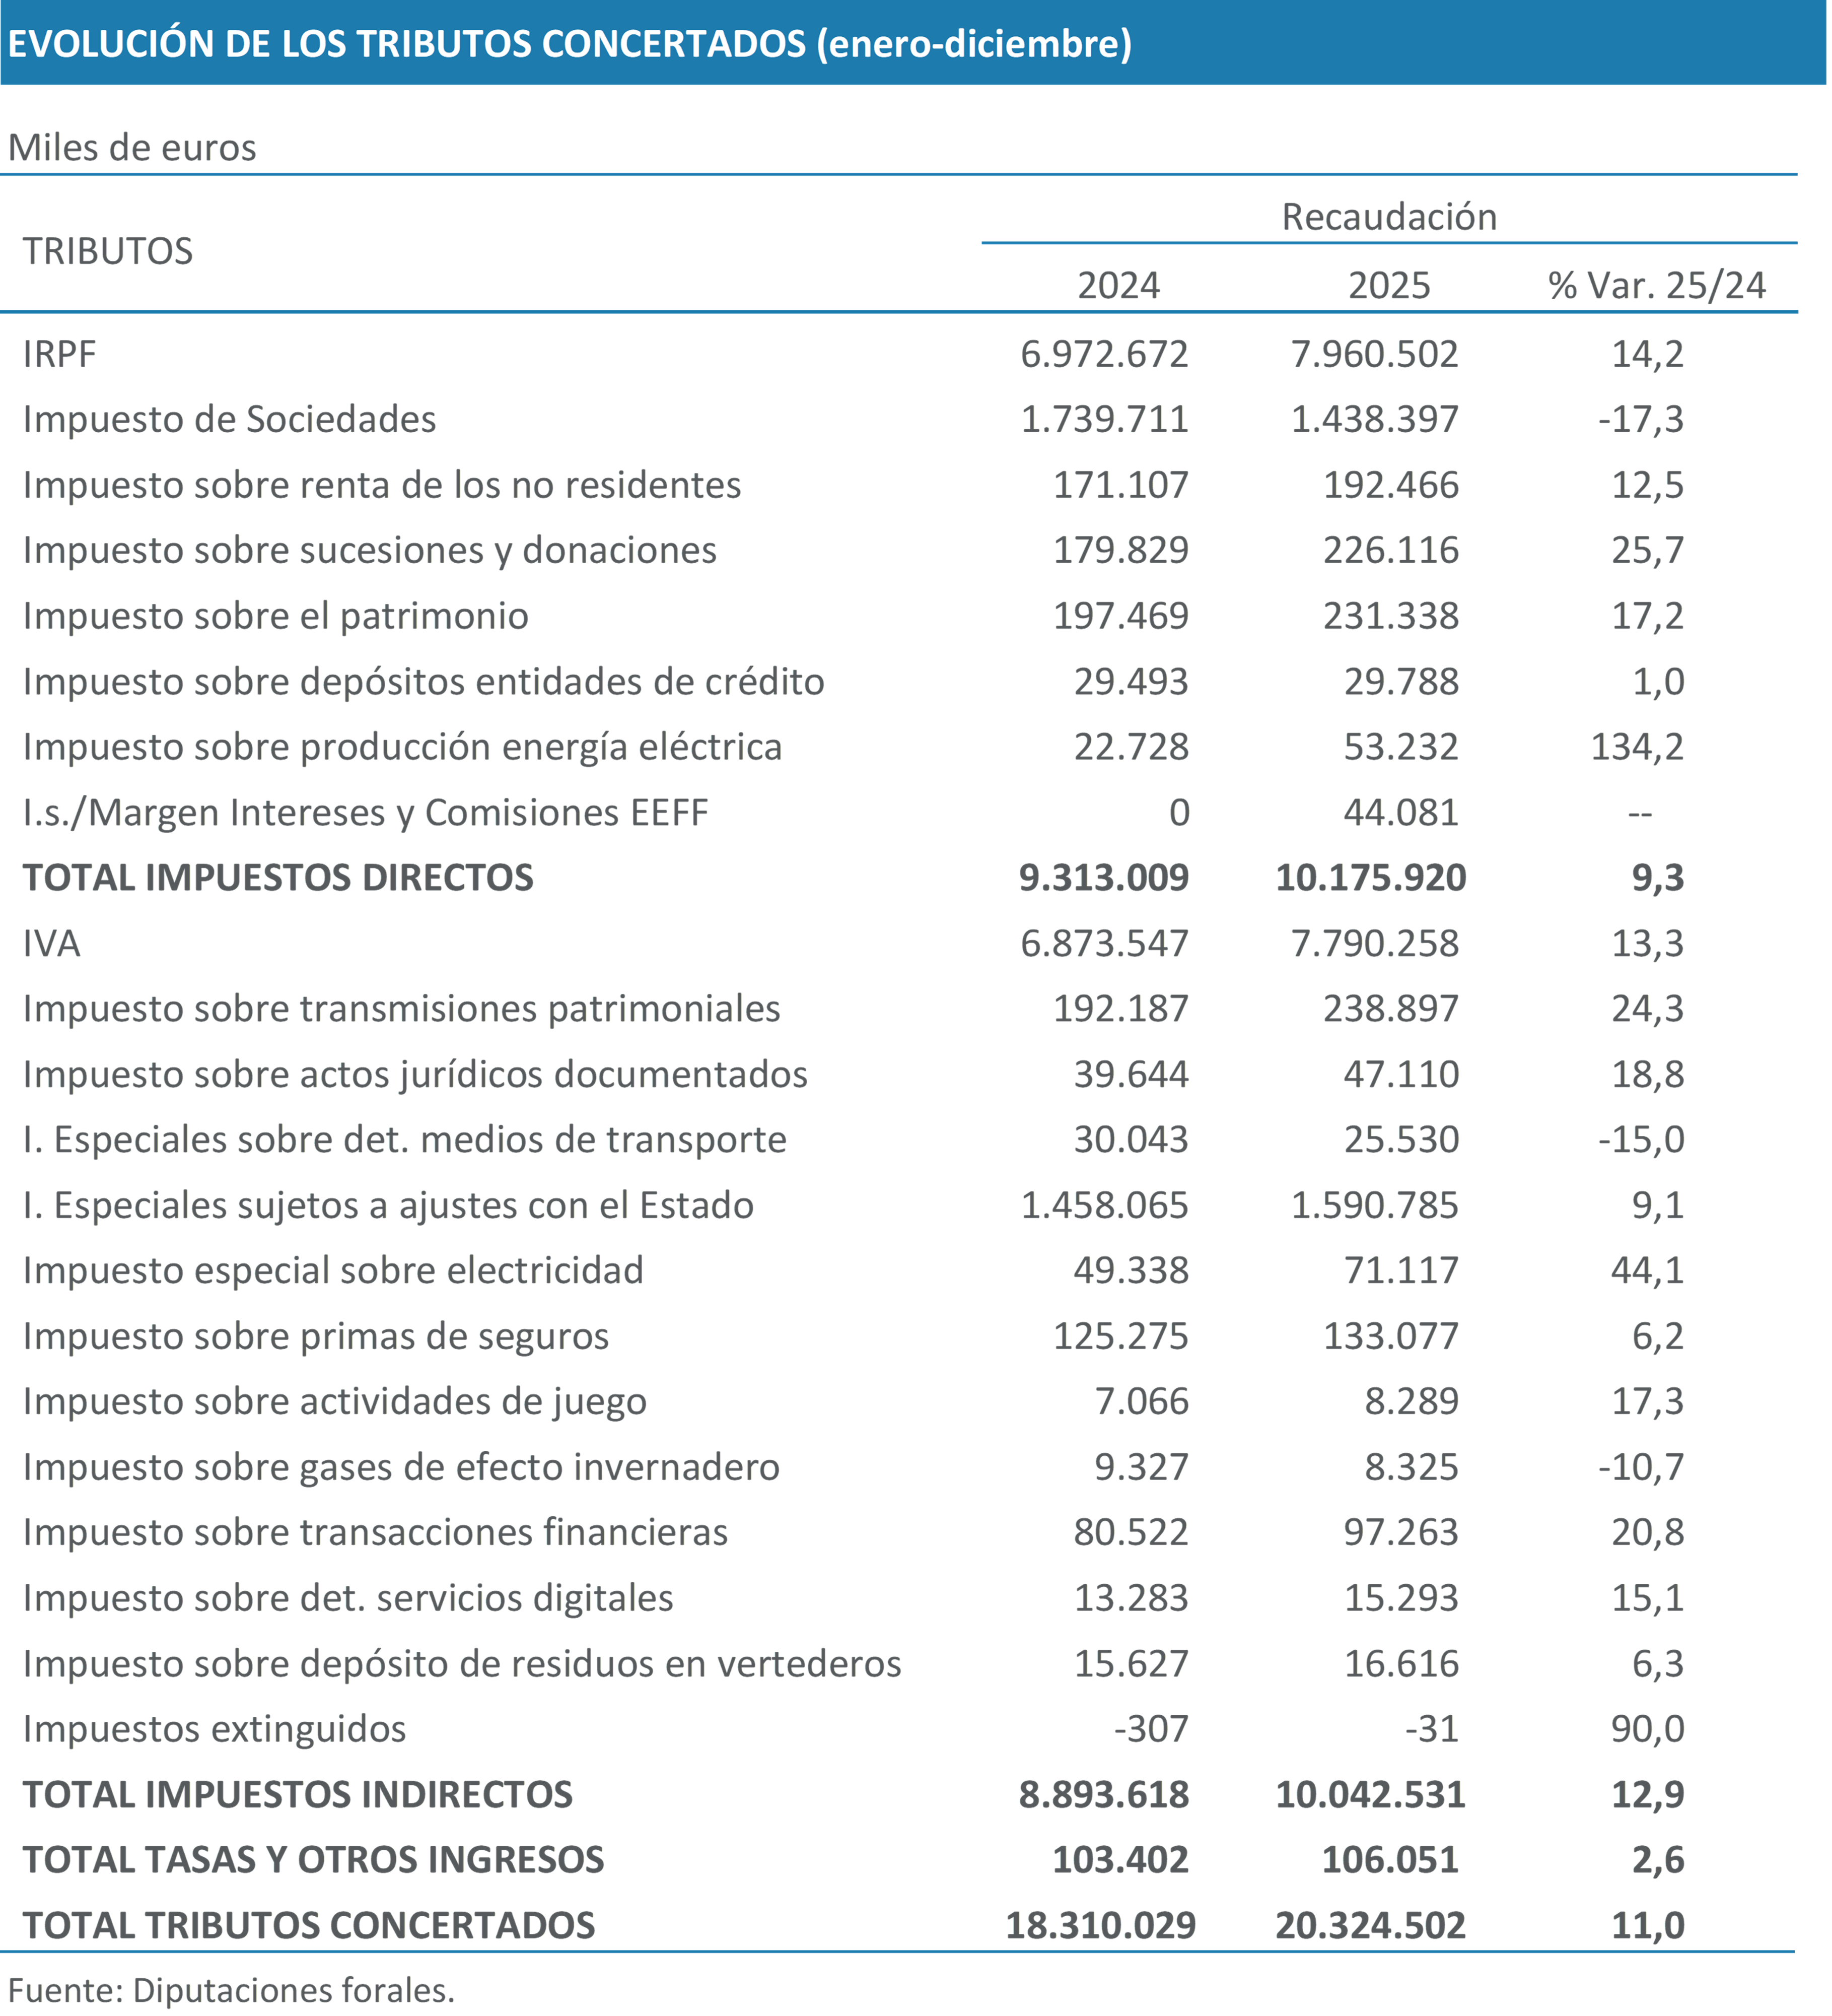1832x2016 pixels.
Task: Select the TRIBUTOS column header
Action: pyautogui.click(x=108, y=251)
